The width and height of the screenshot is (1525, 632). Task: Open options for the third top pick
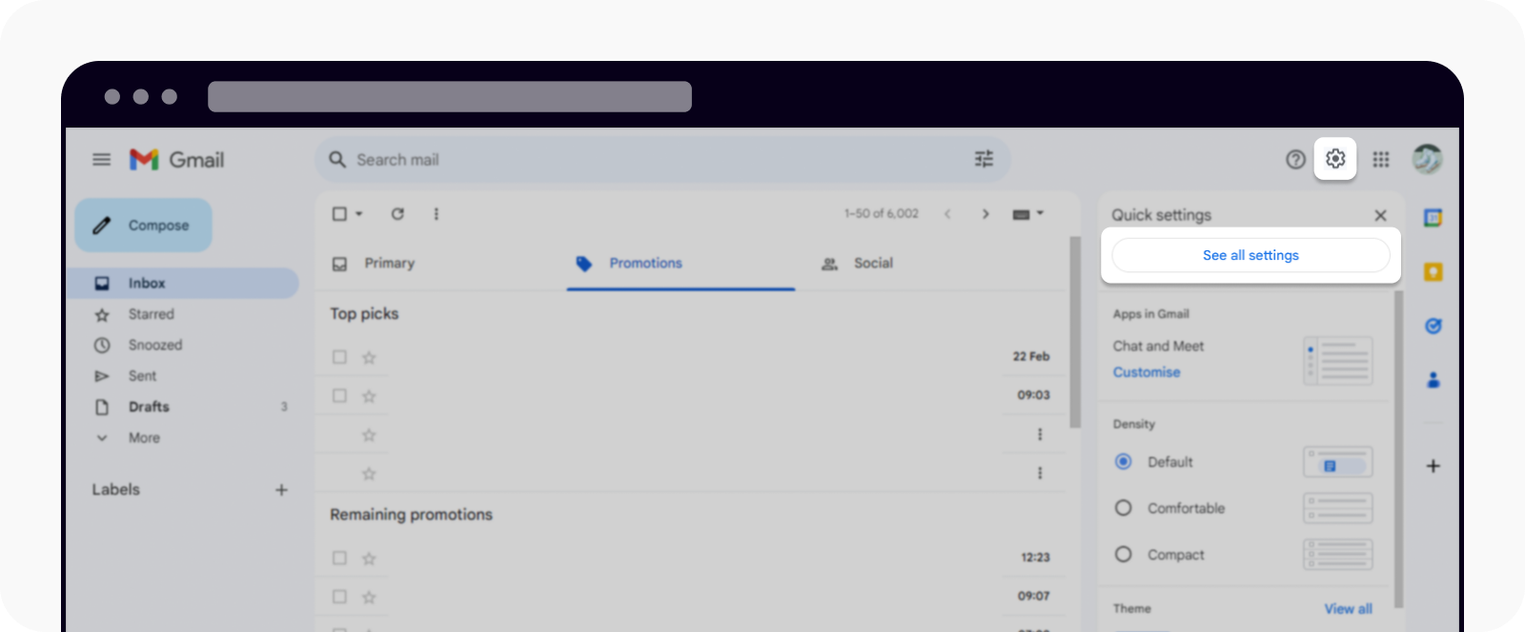[1040, 434]
